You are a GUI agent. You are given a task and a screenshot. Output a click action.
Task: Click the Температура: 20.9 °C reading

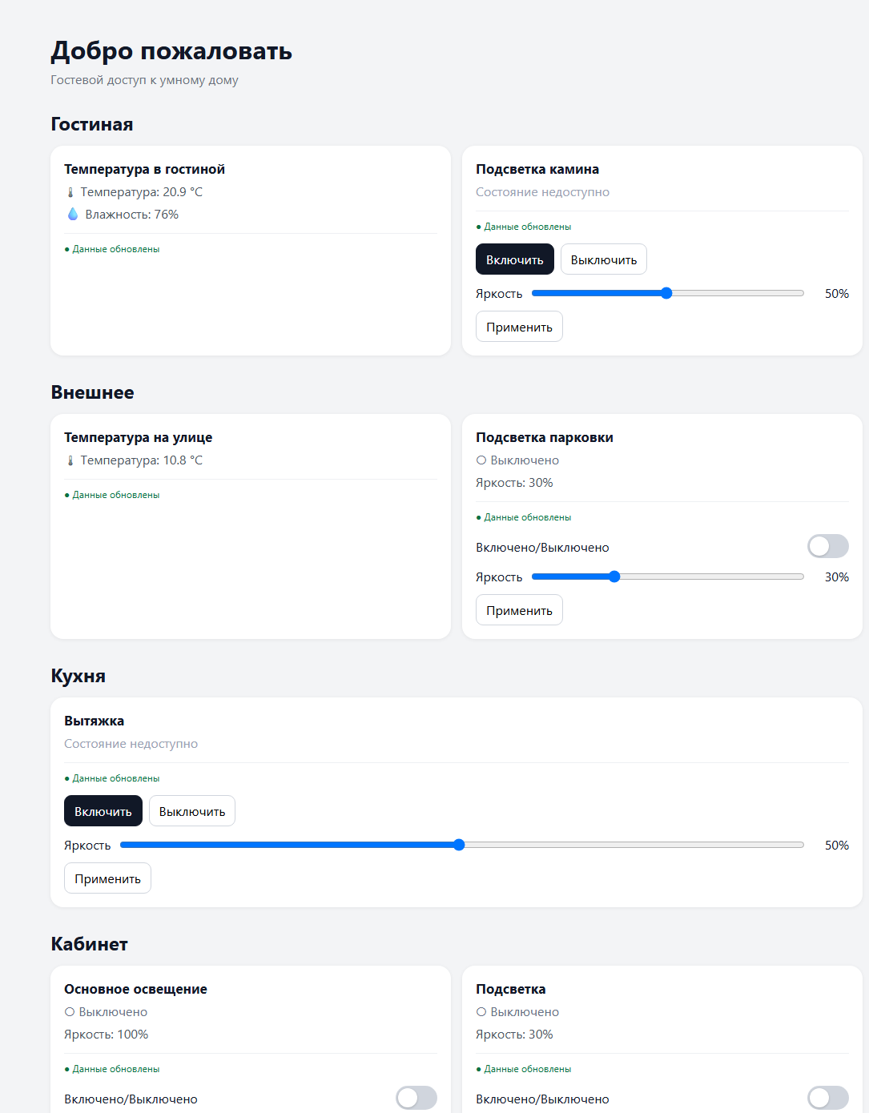(x=142, y=192)
